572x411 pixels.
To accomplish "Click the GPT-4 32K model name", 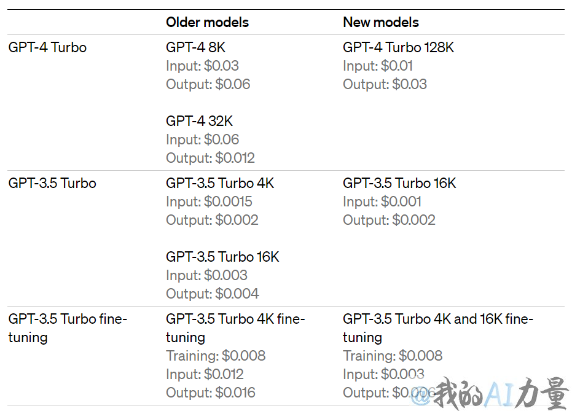I will (199, 121).
